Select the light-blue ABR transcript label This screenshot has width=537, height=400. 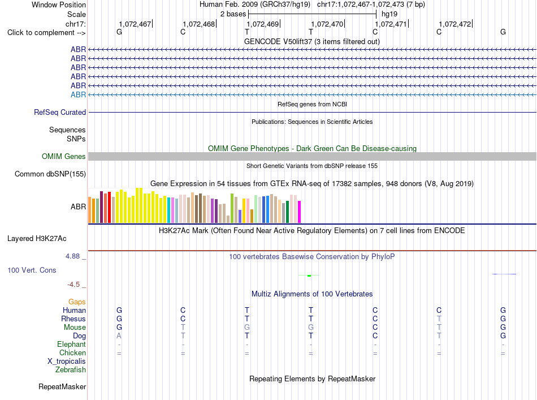tap(78, 94)
